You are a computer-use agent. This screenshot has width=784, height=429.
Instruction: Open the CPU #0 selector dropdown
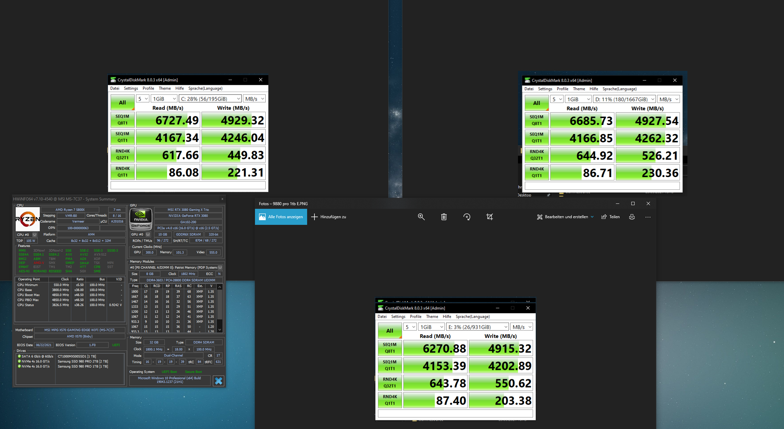click(x=34, y=235)
